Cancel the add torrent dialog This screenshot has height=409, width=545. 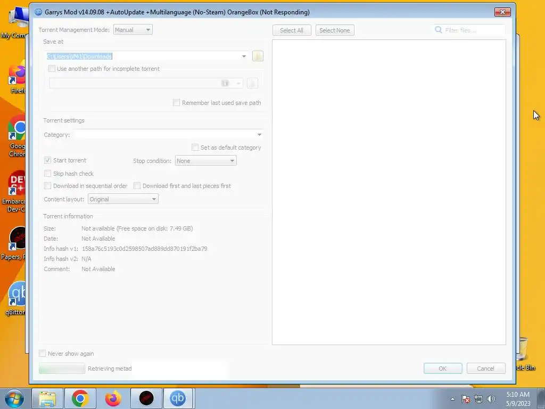tap(486, 369)
